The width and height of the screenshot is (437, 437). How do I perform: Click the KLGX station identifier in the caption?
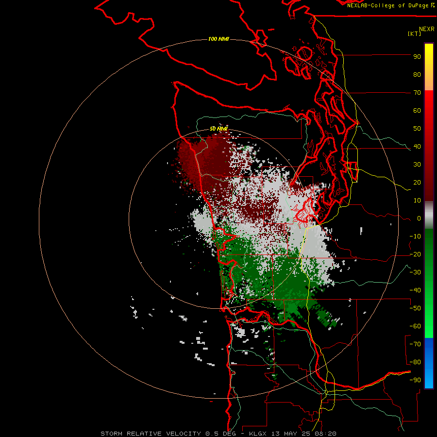coord(259,434)
